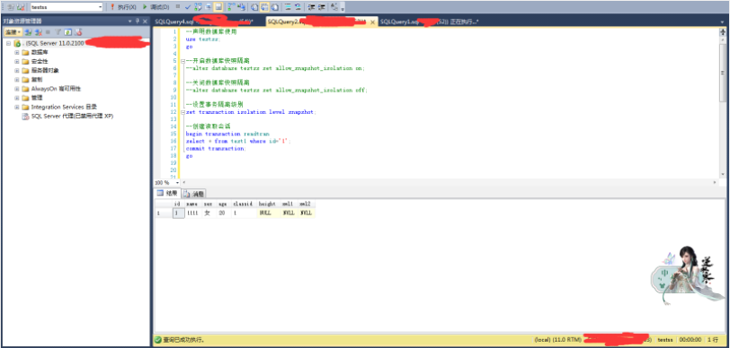This screenshot has height=348, width=730.
Task: Expand the 复制 folder node
Action: pyautogui.click(x=17, y=80)
